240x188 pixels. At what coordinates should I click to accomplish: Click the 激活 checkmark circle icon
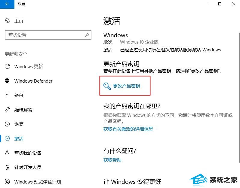[x=7, y=138]
